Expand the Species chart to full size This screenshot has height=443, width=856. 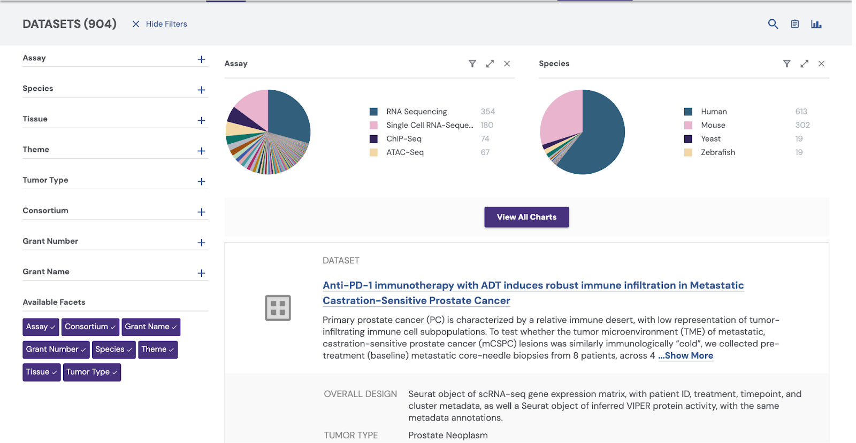(x=804, y=64)
